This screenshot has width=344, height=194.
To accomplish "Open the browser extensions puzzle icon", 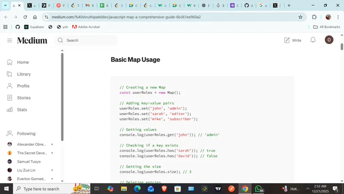I will click(x=314, y=17).
